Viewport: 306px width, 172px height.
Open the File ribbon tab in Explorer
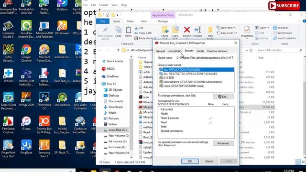tap(103, 21)
